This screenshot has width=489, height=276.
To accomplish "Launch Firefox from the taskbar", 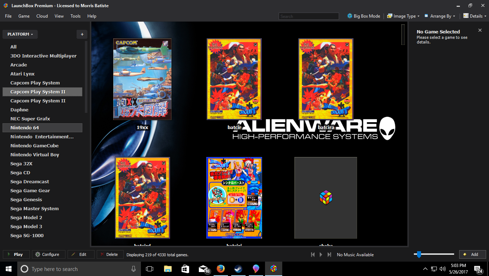I will pyautogui.click(x=220, y=269).
